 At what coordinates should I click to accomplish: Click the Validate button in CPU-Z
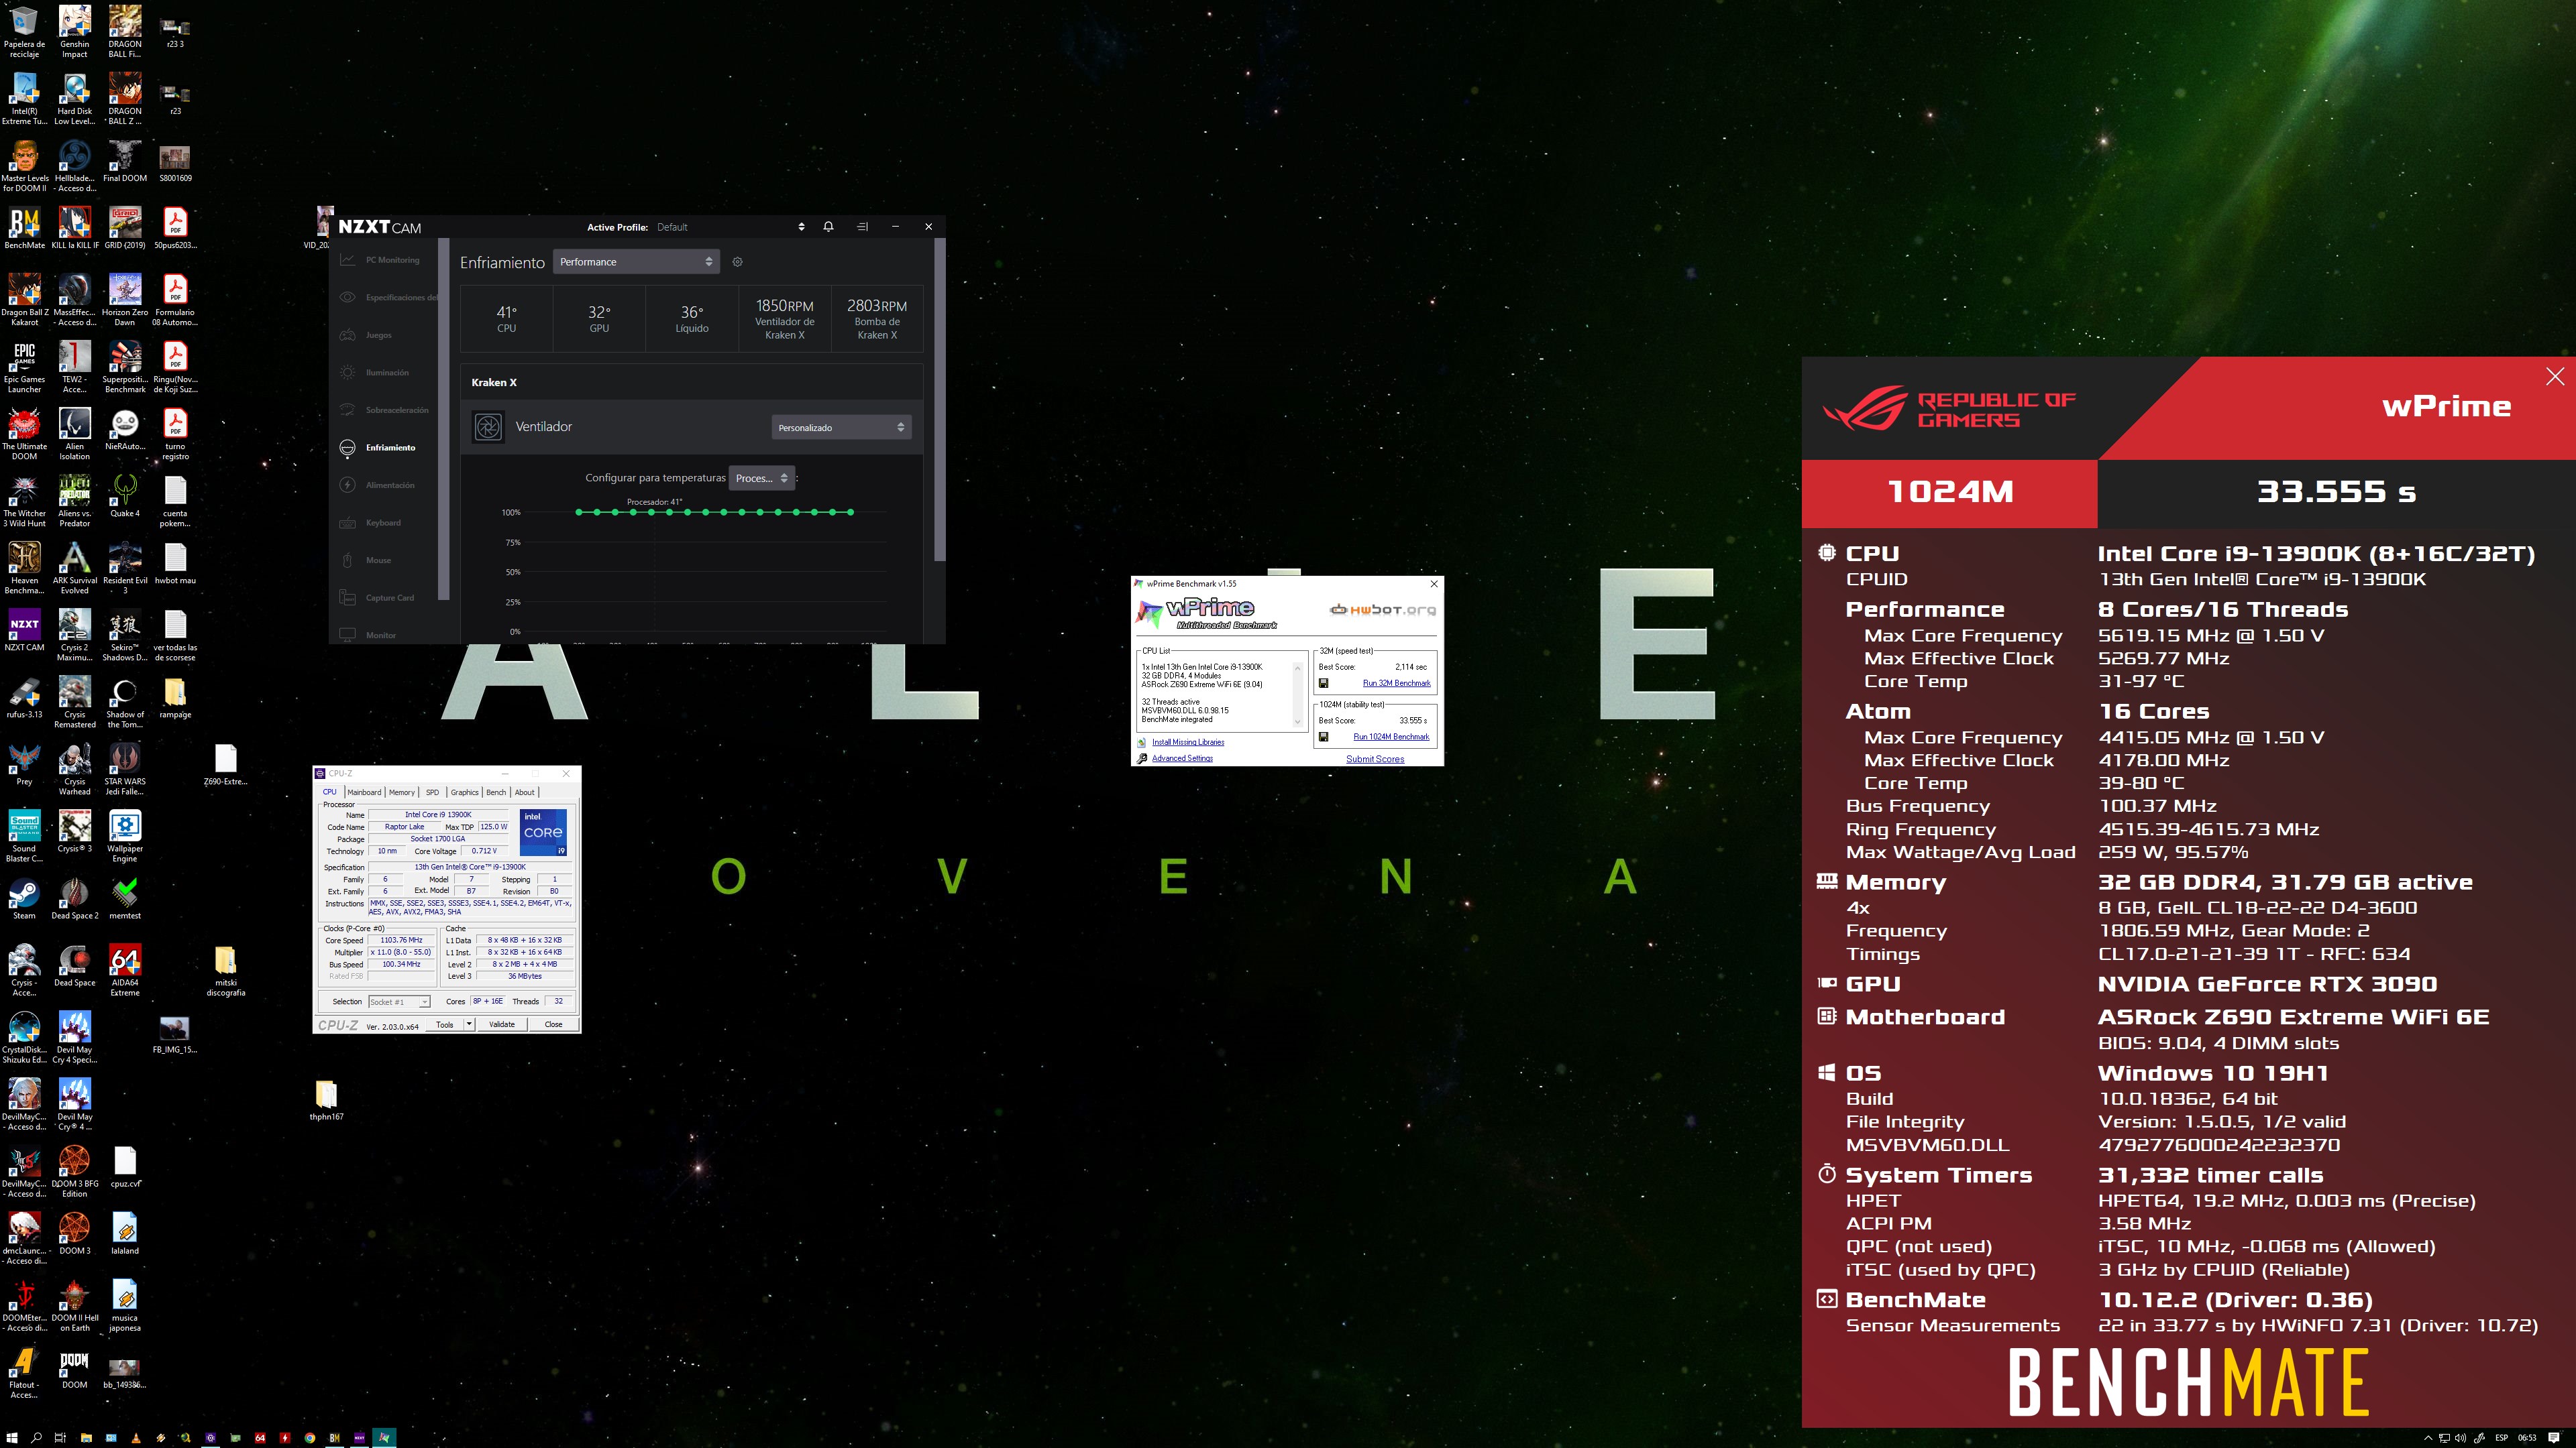502,1024
